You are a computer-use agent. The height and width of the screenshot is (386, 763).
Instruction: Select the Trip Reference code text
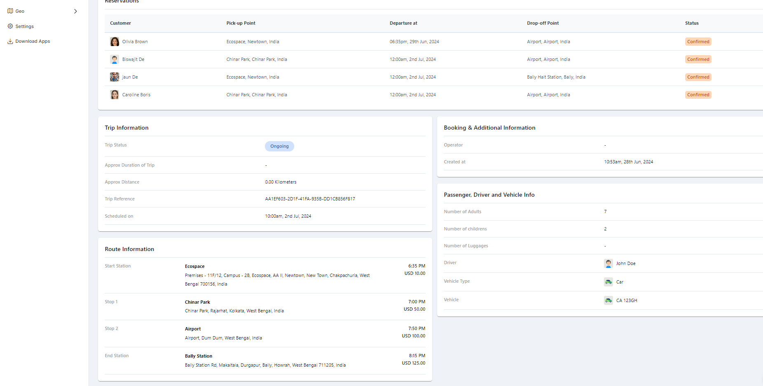[x=310, y=199]
